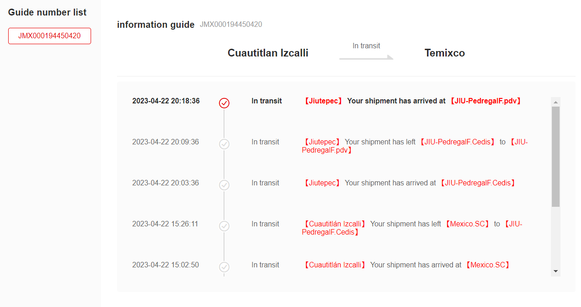Click the 2023-04-22 20:18:36 timestamp
The height and width of the screenshot is (307, 581).
[166, 101]
